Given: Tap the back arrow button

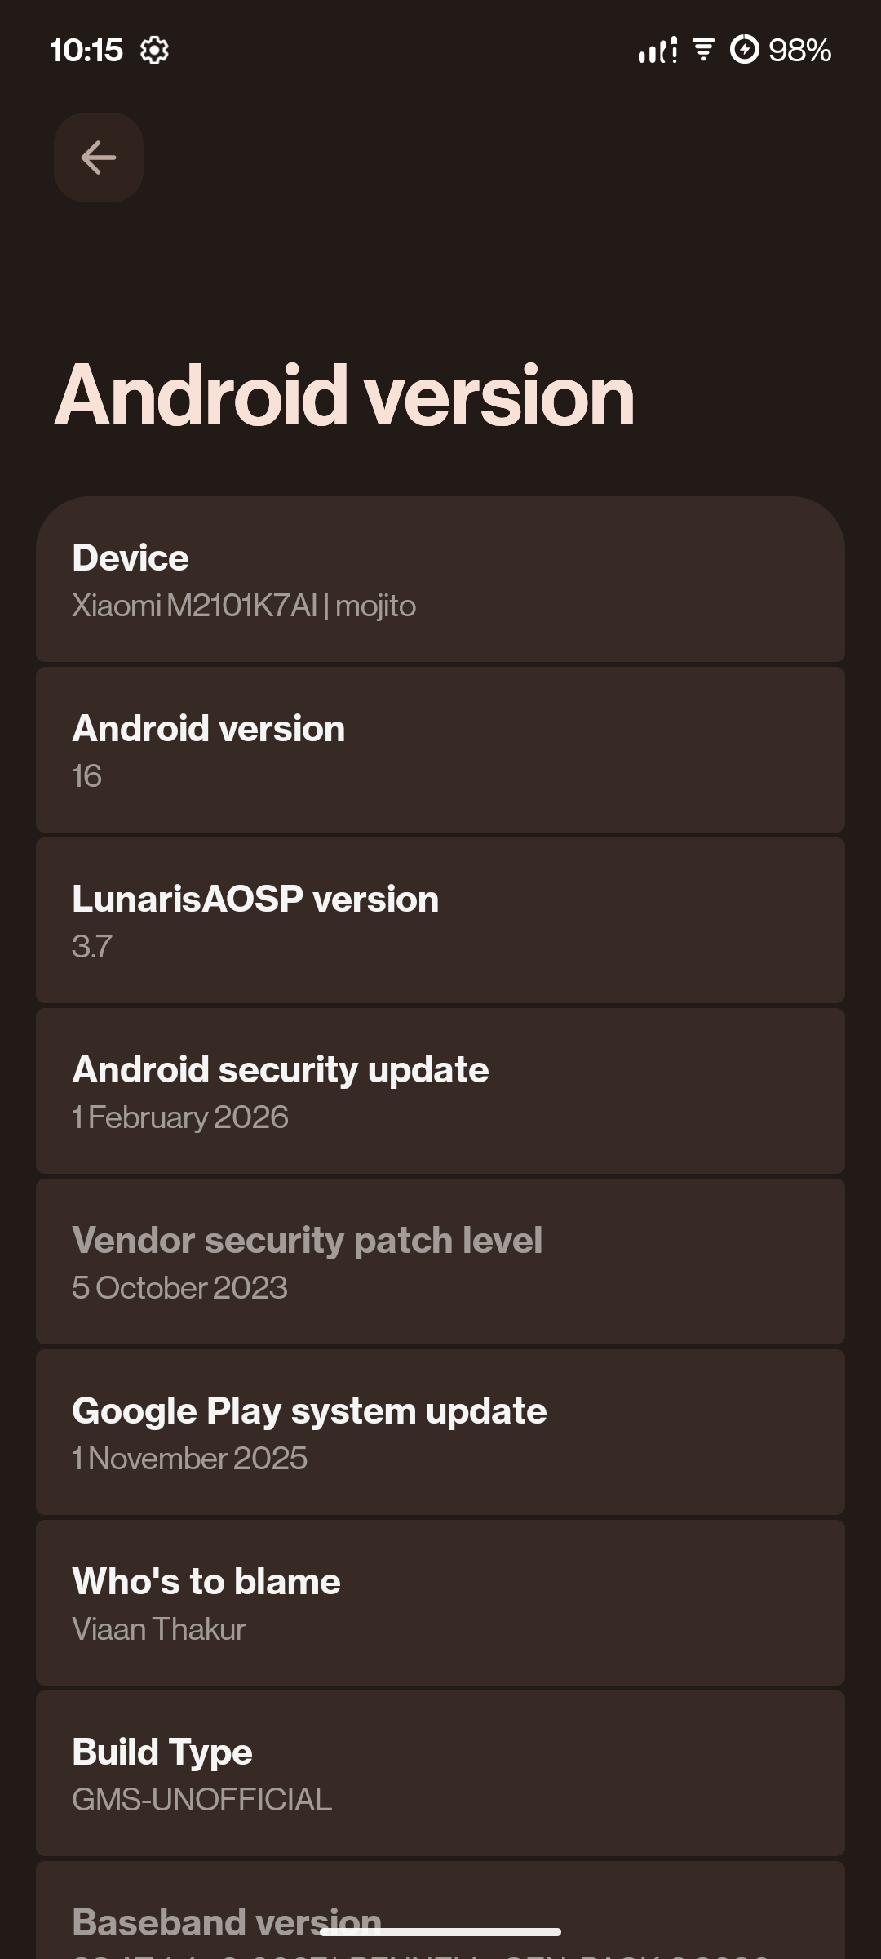Looking at the screenshot, I should pyautogui.click(x=99, y=158).
